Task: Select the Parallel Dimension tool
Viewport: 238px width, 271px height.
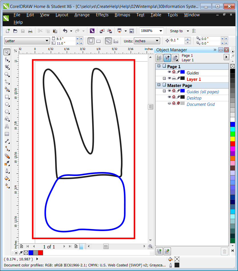Action: [7, 141]
